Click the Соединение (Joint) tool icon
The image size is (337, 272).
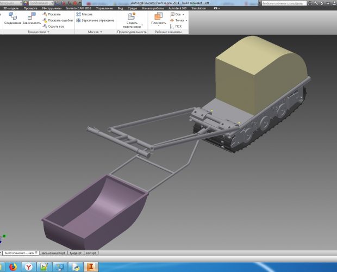(12, 17)
